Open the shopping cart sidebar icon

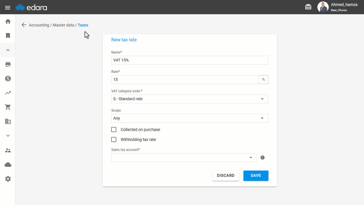(8, 107)
